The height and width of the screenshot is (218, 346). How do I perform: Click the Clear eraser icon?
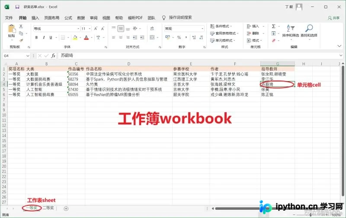coord(274,40)
